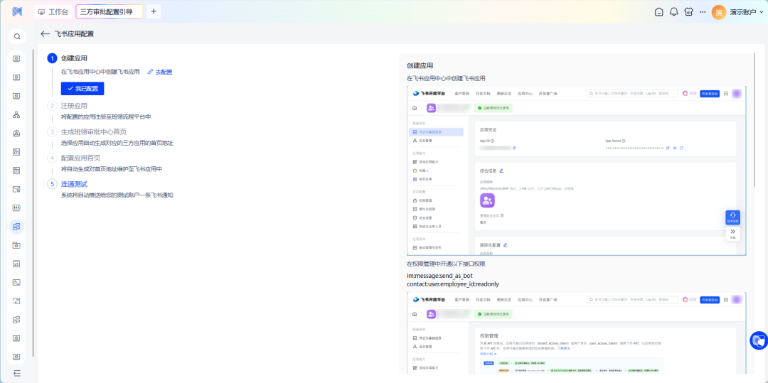The height and width of the screenshot is (383, 768).
Task: Switch to the 工作台 tab
Action: [53, 12]
